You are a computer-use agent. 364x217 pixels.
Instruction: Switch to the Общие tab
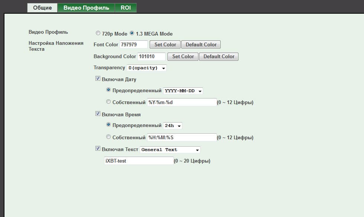[x=42, y=8]
